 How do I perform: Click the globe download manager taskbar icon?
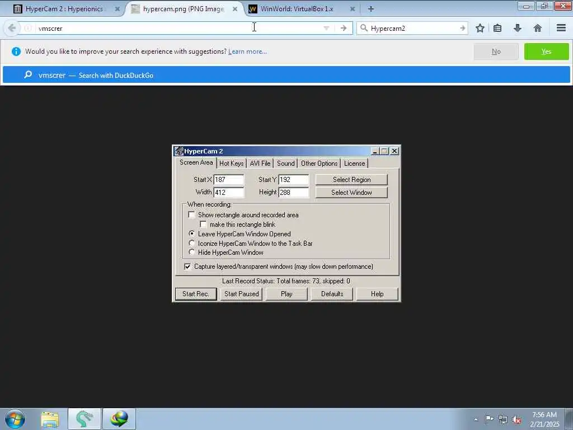(x=119, y=419)
